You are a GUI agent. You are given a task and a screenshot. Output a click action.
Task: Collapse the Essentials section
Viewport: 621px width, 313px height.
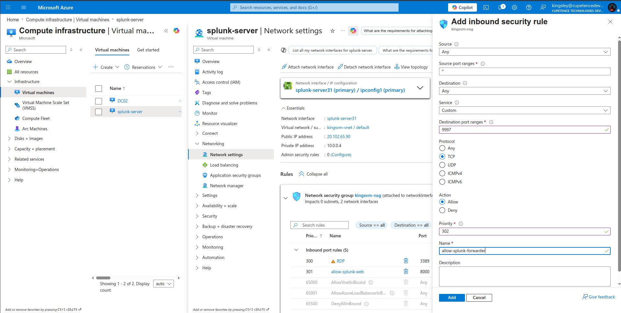[x=293, y=108]
